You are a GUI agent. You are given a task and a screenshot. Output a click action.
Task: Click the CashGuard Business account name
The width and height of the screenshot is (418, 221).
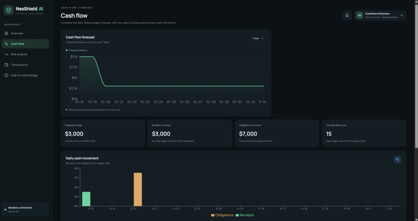[x=377, y=13]
